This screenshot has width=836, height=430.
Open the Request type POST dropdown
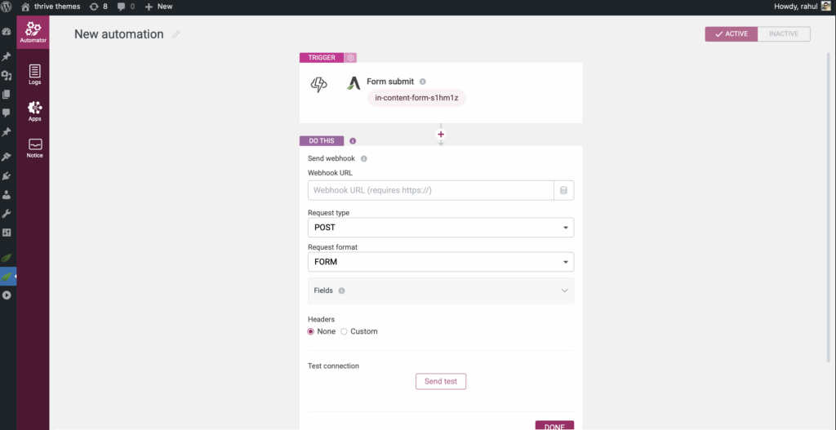pos(440,228)
